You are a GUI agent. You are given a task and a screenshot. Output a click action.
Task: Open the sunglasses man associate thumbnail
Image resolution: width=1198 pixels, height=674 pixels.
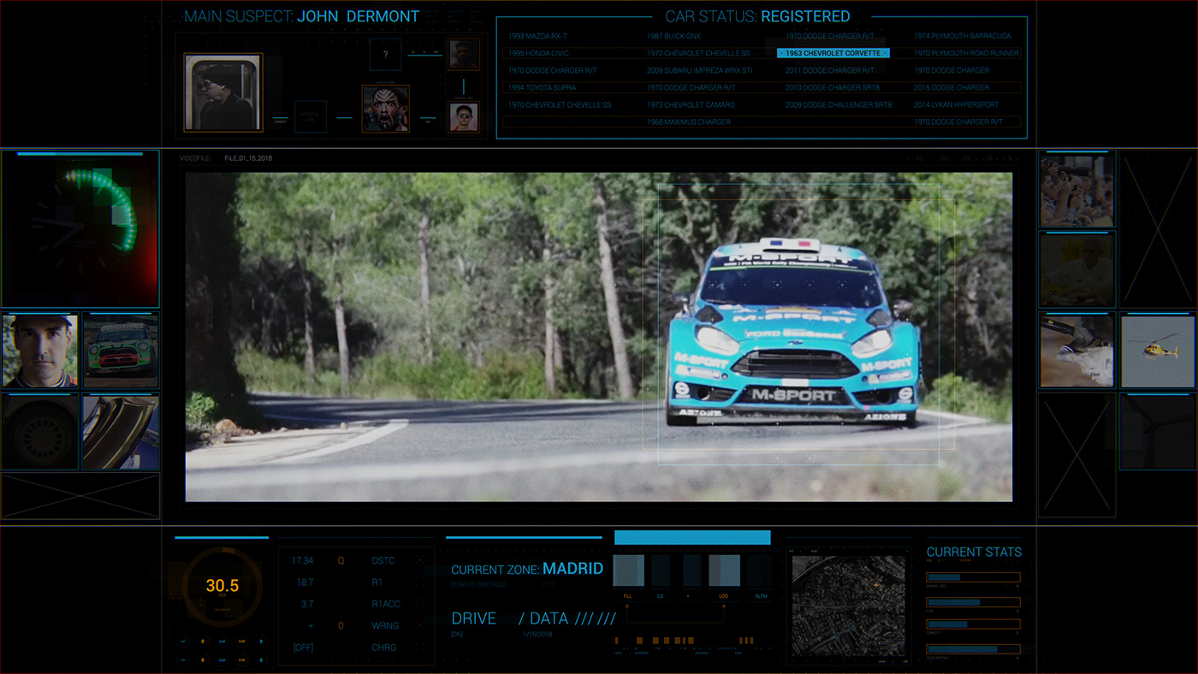[464, 116]
